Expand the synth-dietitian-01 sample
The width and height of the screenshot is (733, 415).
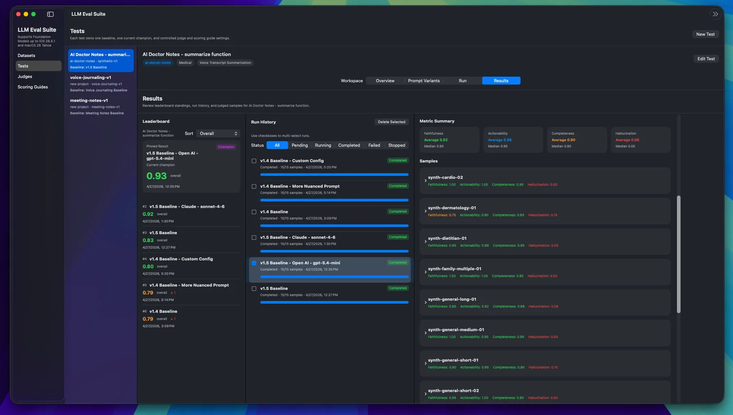coord(426,242)
